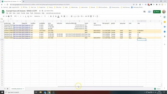Click the horizontal scrollbar thumb
This screenshot has width=167, height=94.
pos(100,86)
